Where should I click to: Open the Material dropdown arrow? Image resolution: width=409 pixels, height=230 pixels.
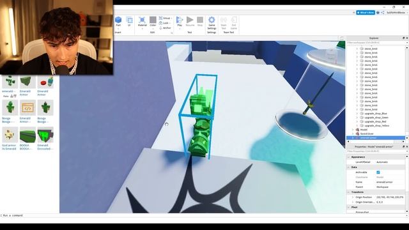[142, 29]
